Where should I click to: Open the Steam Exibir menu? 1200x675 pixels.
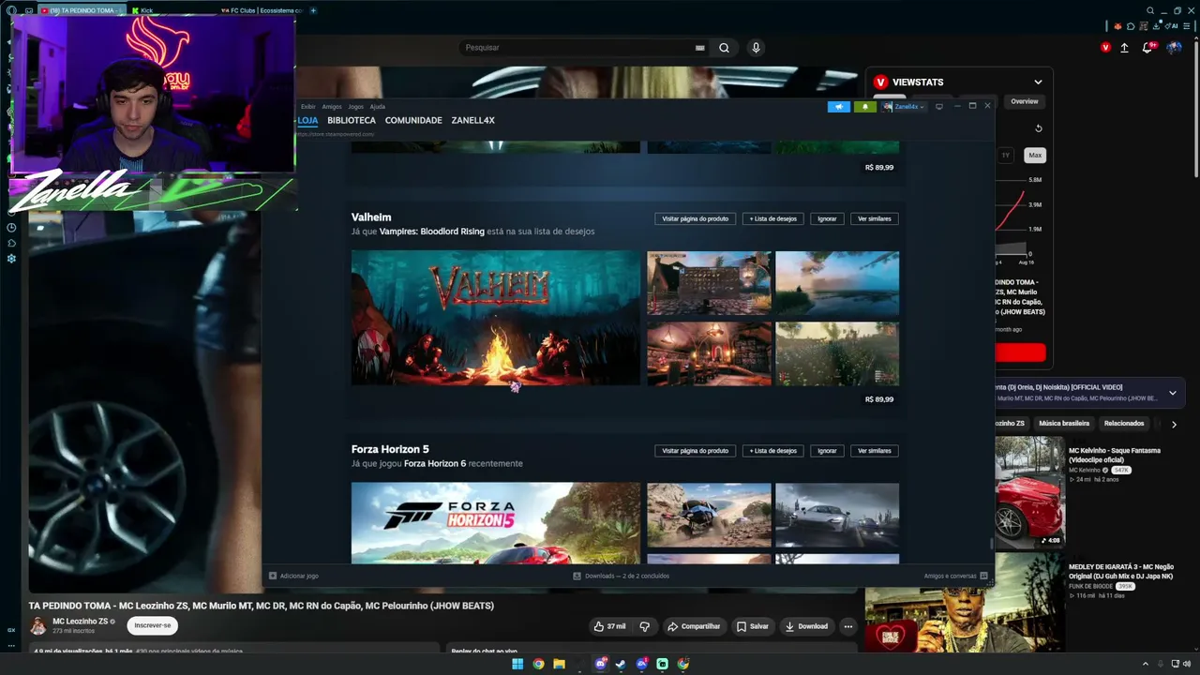tap(308, 107)
